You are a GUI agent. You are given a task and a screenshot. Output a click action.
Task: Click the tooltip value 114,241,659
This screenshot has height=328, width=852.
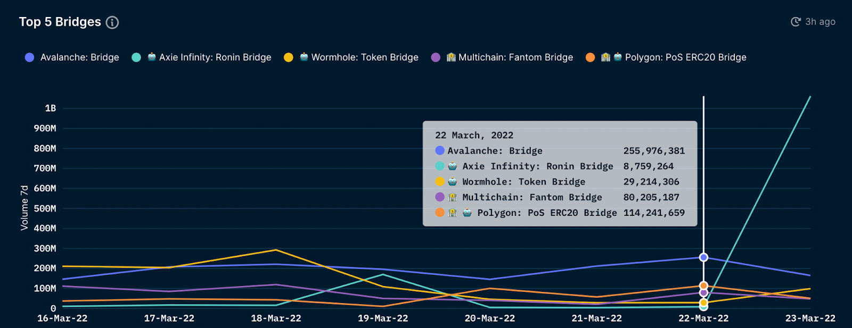(x=654, y=213)
